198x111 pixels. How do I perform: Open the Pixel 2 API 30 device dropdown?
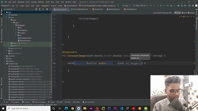tap(140, 6)
